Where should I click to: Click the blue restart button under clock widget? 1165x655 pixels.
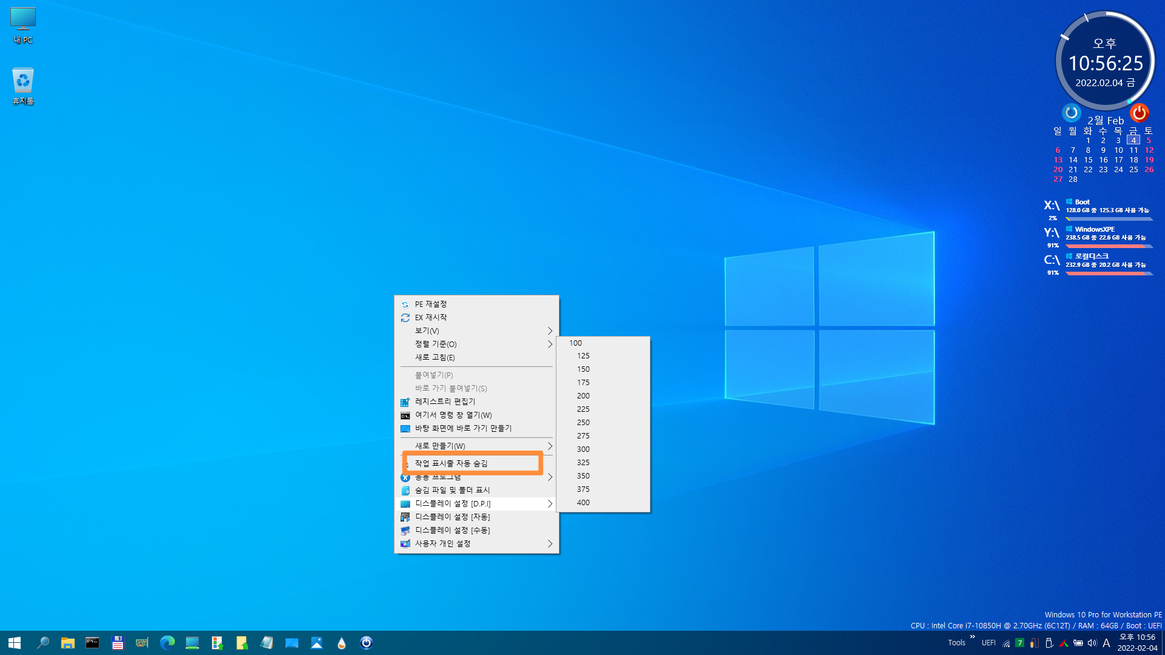[x=1071, y=113]
